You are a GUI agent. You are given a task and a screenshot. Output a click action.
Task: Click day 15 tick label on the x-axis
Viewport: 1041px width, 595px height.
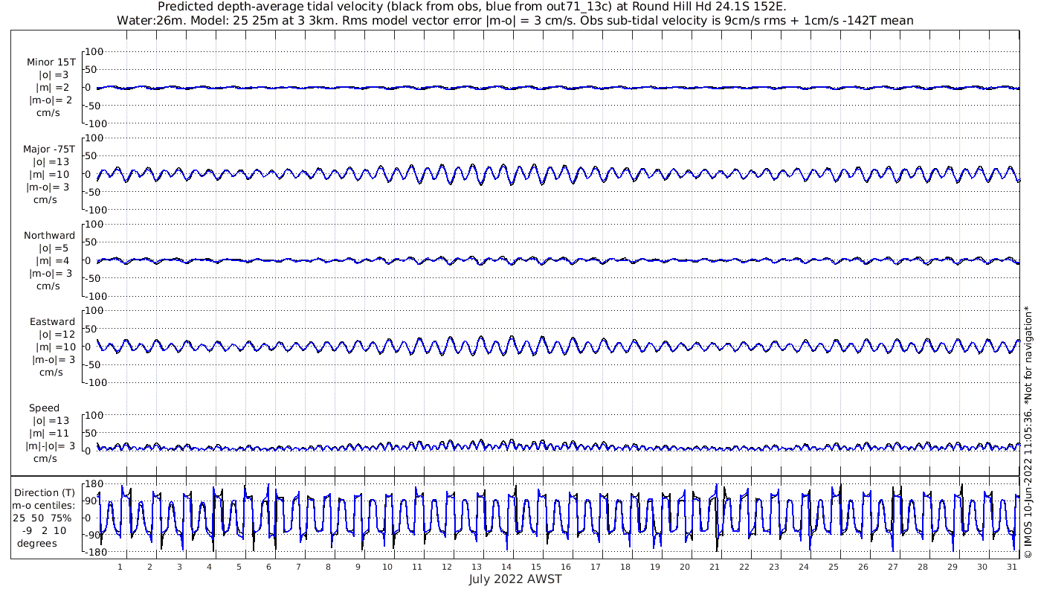click(x=536, y=566)
